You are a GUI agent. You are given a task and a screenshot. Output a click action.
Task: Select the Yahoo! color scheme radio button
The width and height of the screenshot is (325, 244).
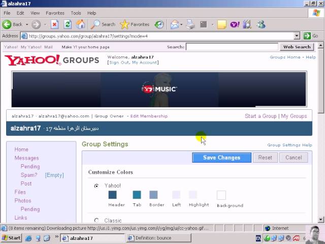click(x=96, y=186)
